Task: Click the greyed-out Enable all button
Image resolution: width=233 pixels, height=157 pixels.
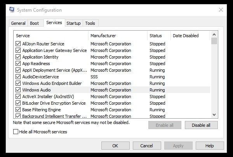Action: (165, 125)
